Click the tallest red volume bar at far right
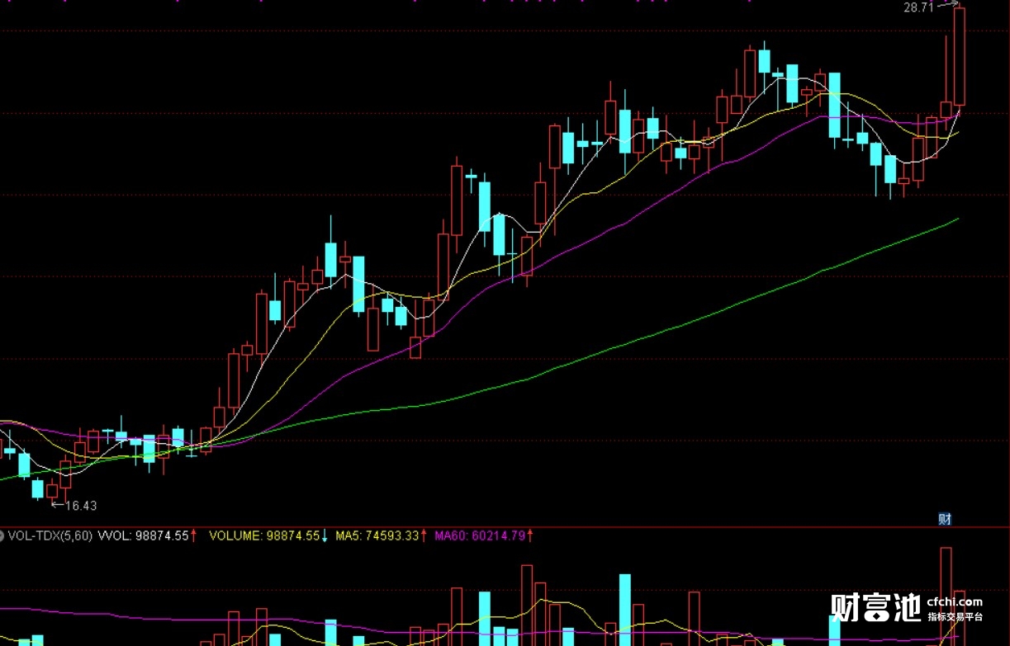 [946, 596]
